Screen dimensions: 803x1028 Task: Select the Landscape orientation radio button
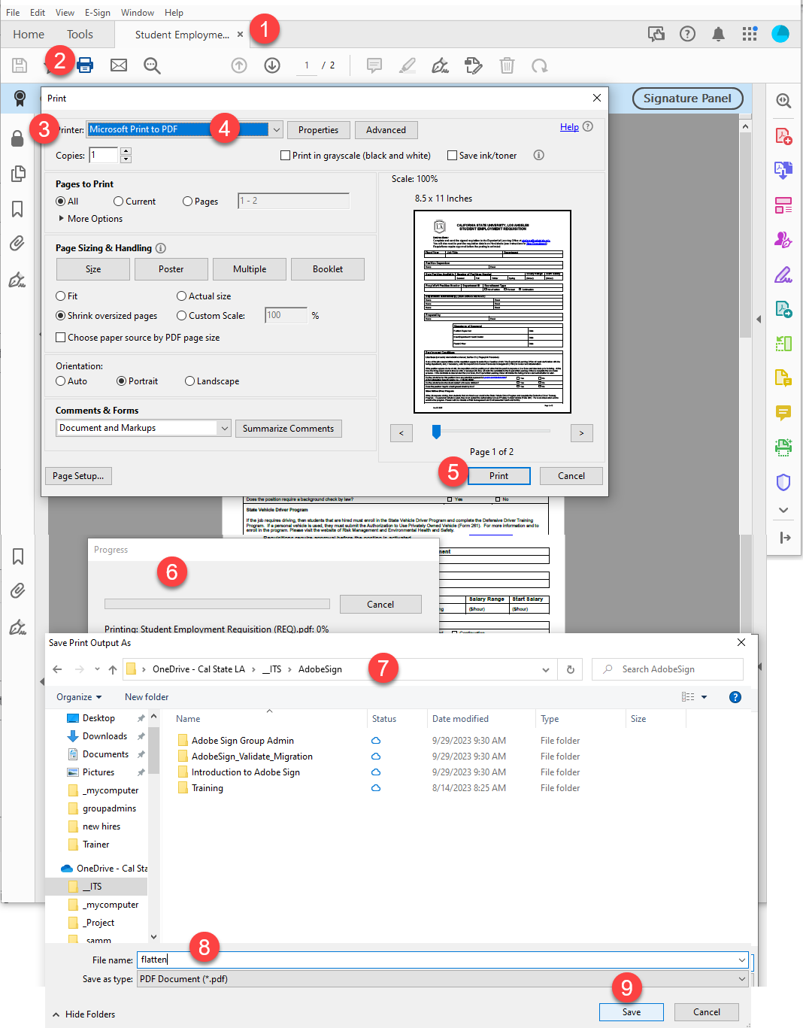pyautogui.click(x=189, y=381)
